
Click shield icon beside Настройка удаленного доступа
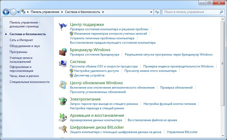click(71, 71)
